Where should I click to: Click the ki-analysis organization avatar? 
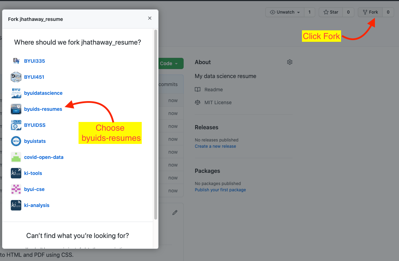point(16,205)
